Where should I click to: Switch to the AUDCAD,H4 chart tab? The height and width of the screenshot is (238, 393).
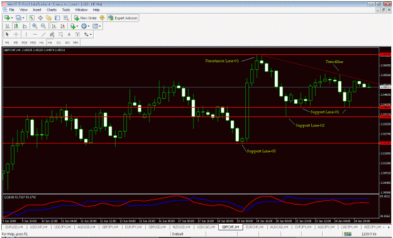click(x=279, y=227)
